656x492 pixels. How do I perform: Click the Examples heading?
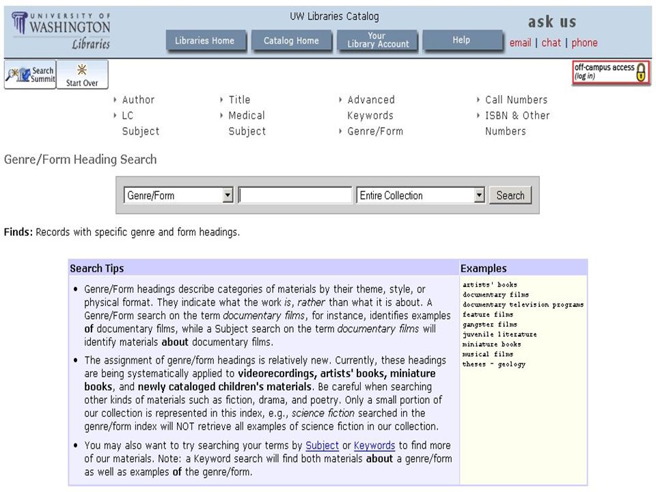click(x=484, y=268)
